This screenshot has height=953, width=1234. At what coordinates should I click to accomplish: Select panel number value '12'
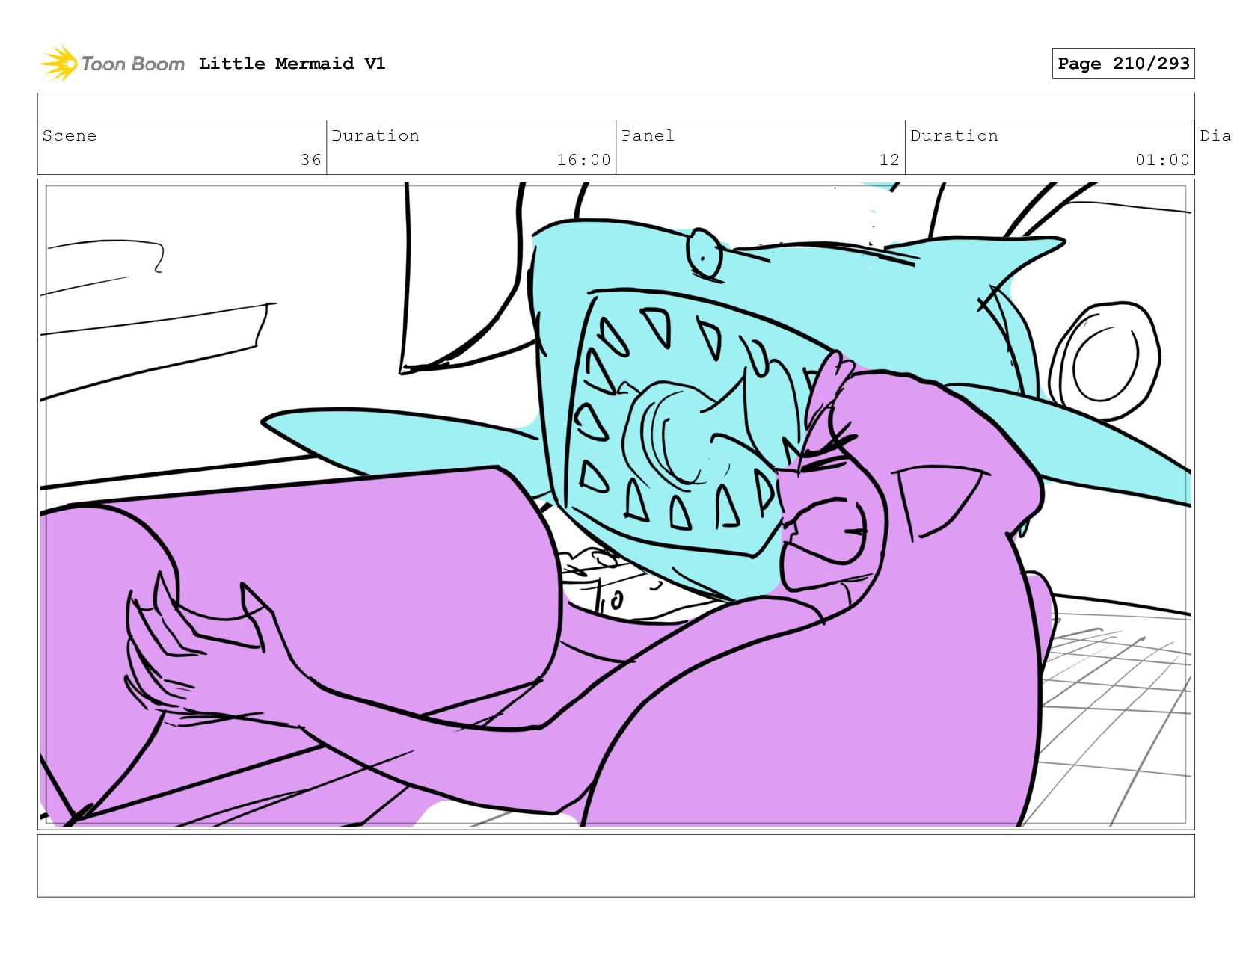point(889,160)
